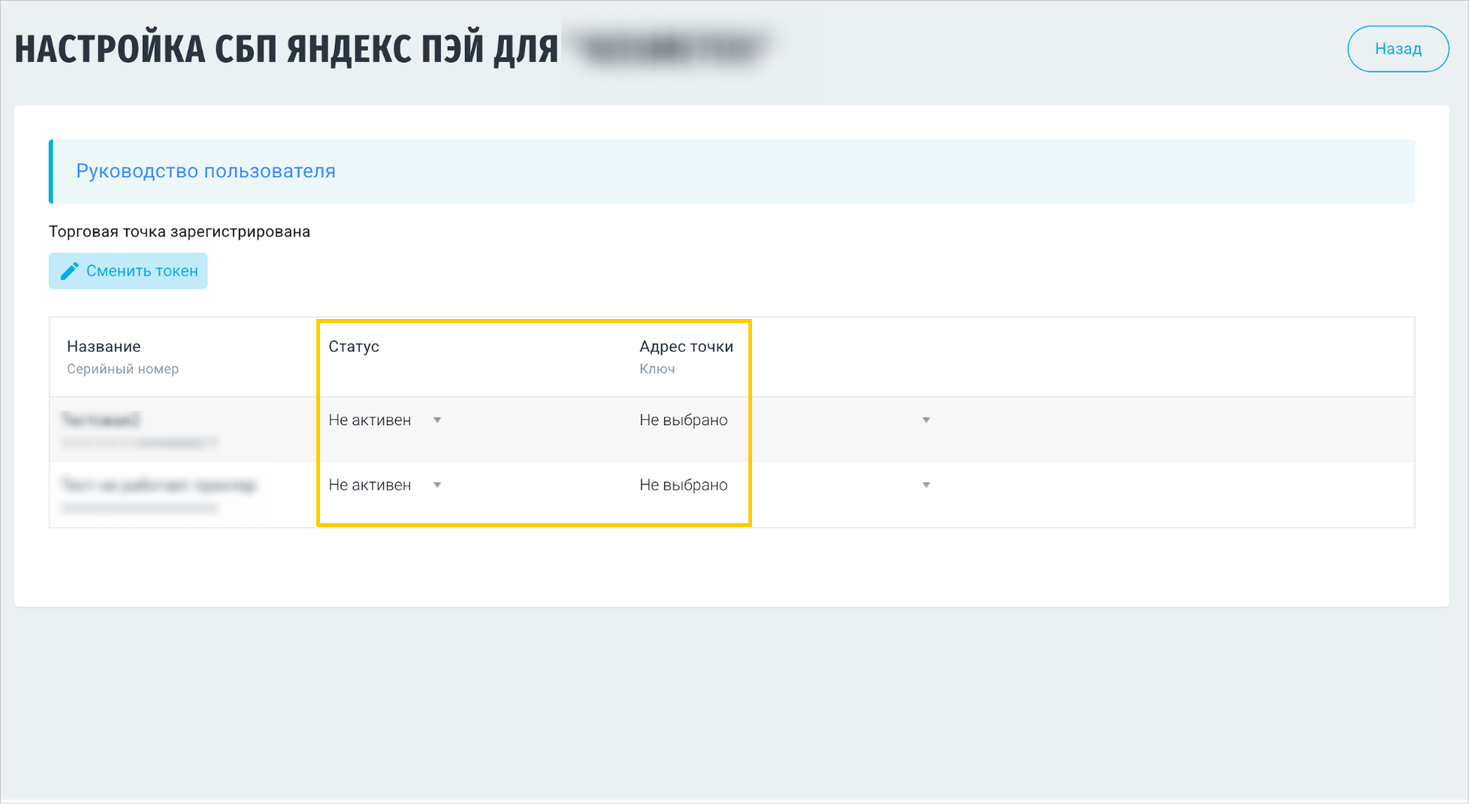Click second row's address dropdown arrow
Viewport: 1469px width, 804px height.
coord(926,485)
